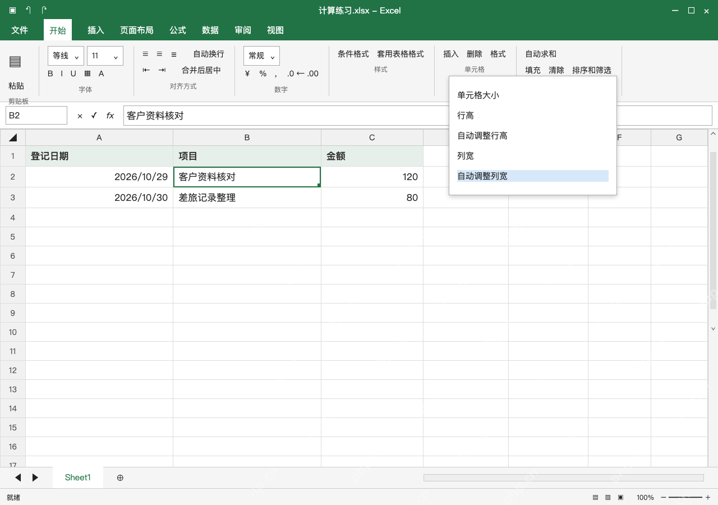Undo the last action
Screen dimensions: 718x505
(x=29, y=10)
